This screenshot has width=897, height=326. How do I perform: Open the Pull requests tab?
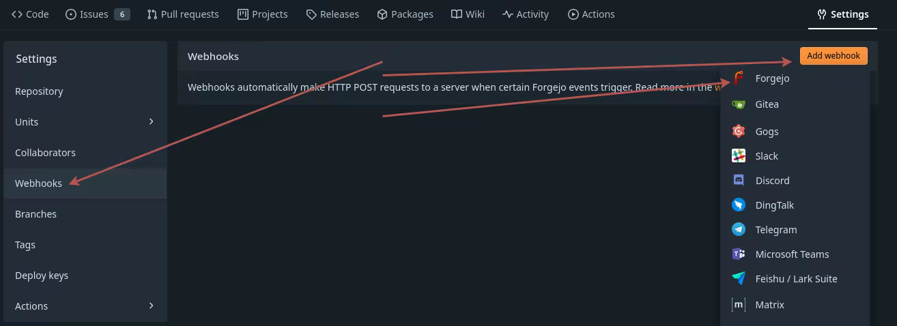pyautogui.click(x=183, y=14)
